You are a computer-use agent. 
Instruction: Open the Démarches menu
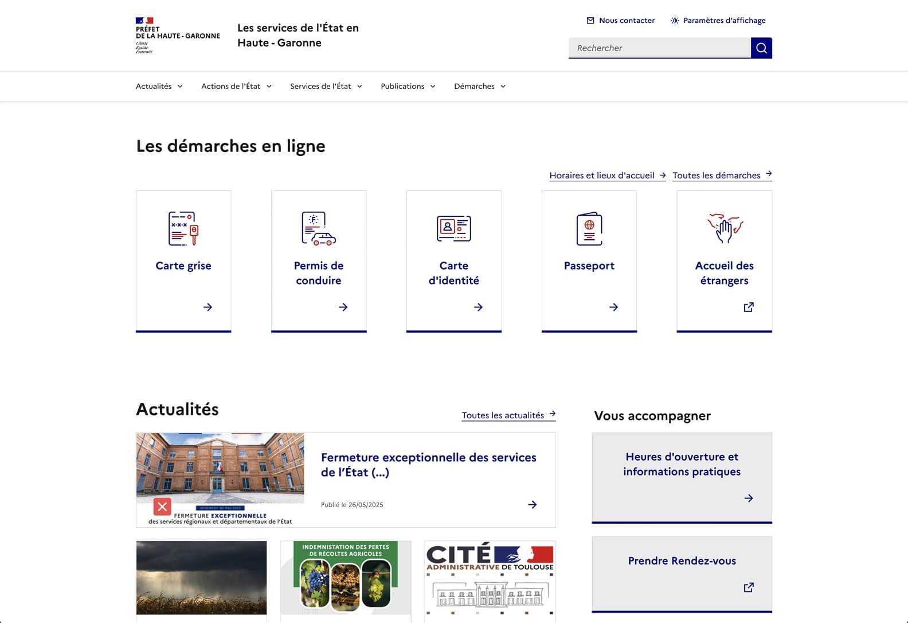(x=479, y=87)
